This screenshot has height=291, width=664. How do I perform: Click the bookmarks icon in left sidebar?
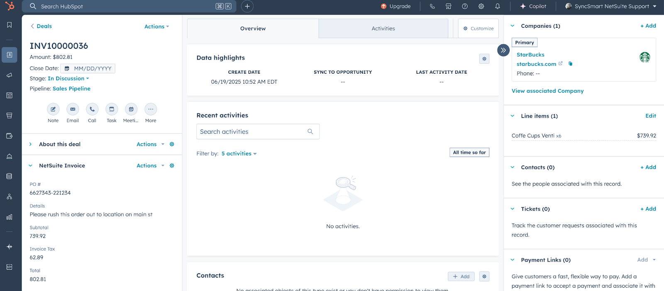tap(10, 25)
